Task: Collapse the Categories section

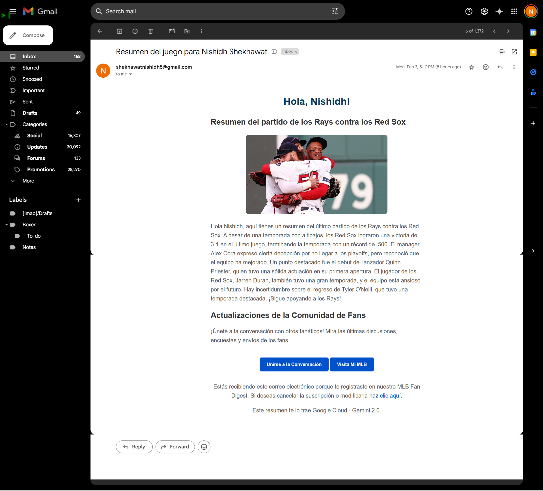Action: click(7, 124)
